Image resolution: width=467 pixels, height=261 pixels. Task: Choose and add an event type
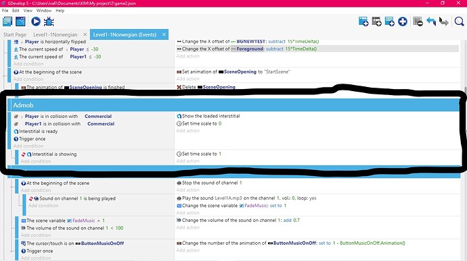[x=403, y=22]
